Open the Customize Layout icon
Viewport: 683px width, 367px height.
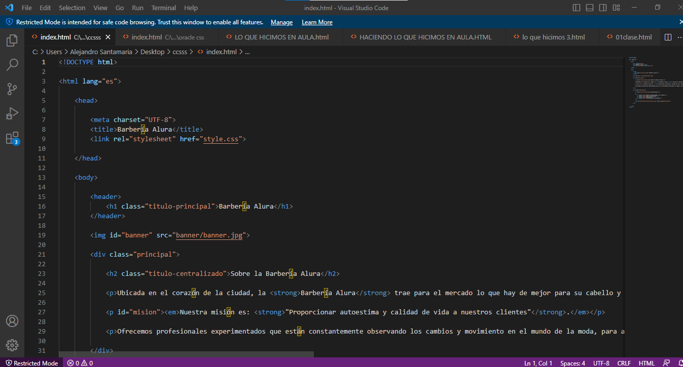coord(616,8)
